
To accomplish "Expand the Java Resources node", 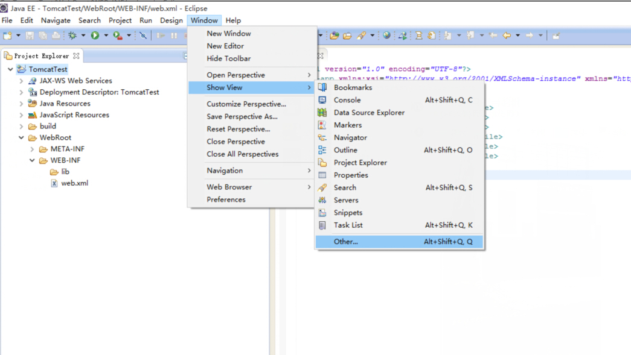I will (x=21, y=104).
